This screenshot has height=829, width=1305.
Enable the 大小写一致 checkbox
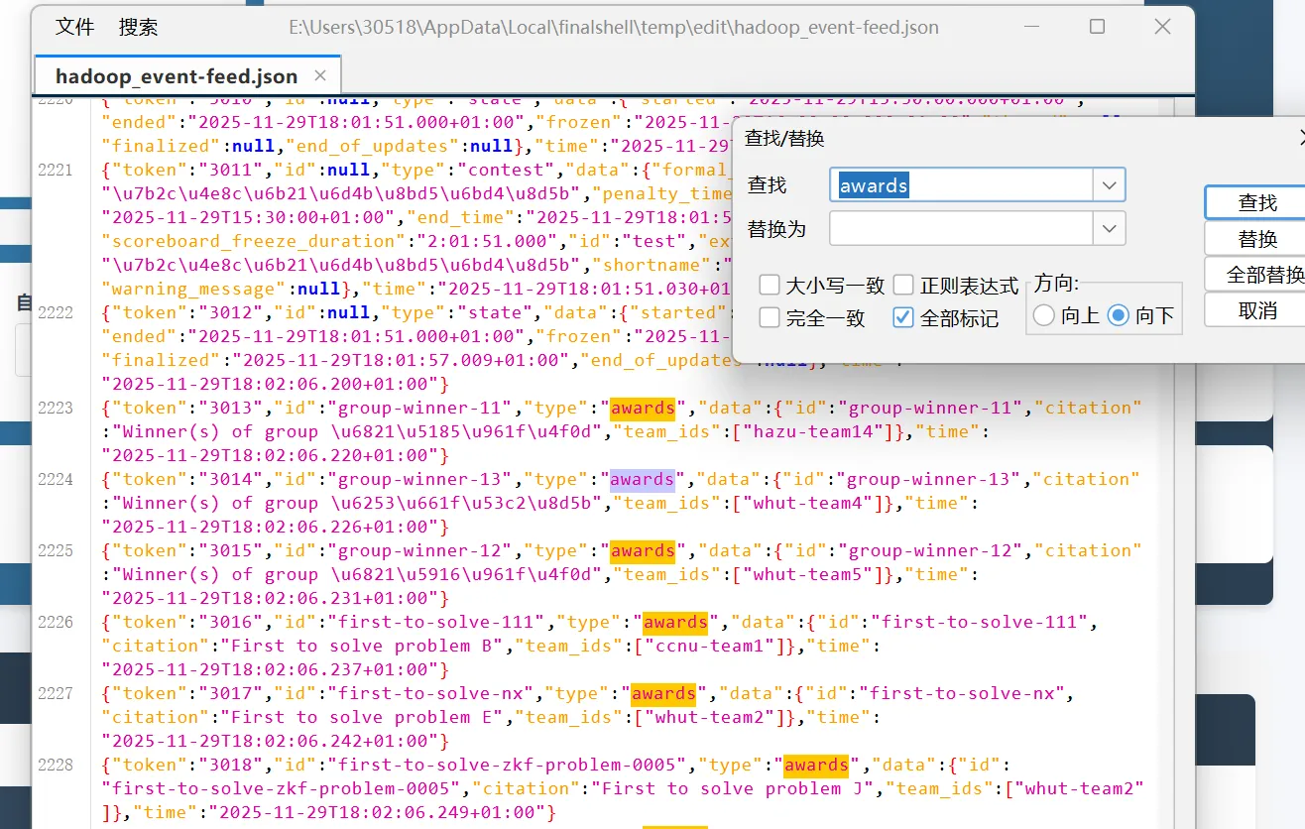point(770,285)
